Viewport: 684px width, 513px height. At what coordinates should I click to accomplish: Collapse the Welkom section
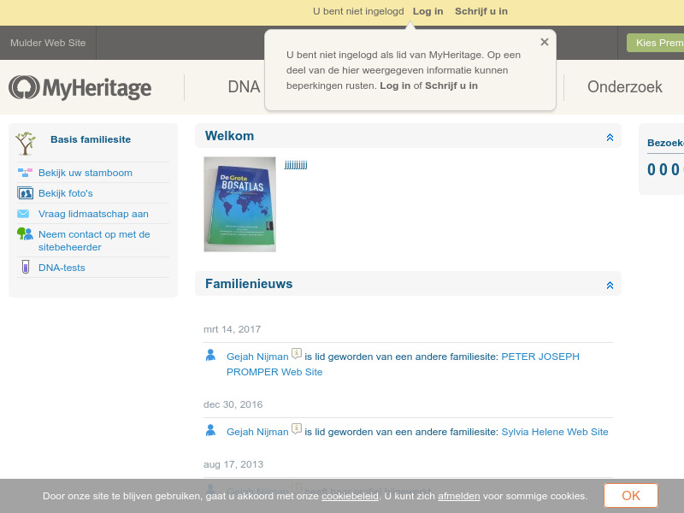(610, 136)
